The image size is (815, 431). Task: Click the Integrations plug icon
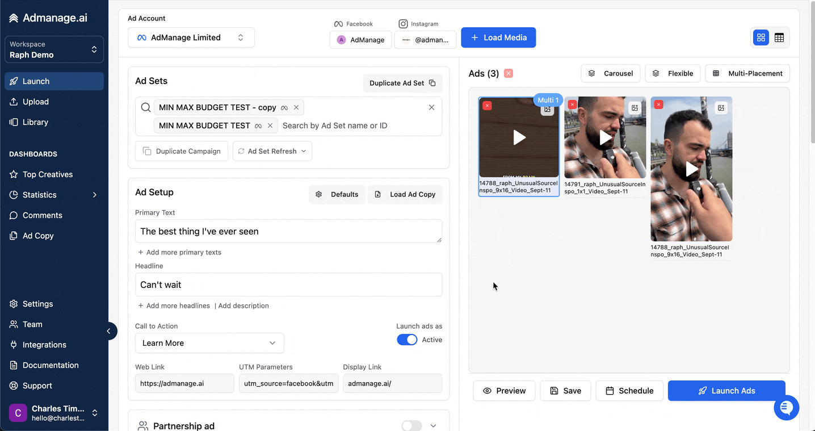coord(14,345)
